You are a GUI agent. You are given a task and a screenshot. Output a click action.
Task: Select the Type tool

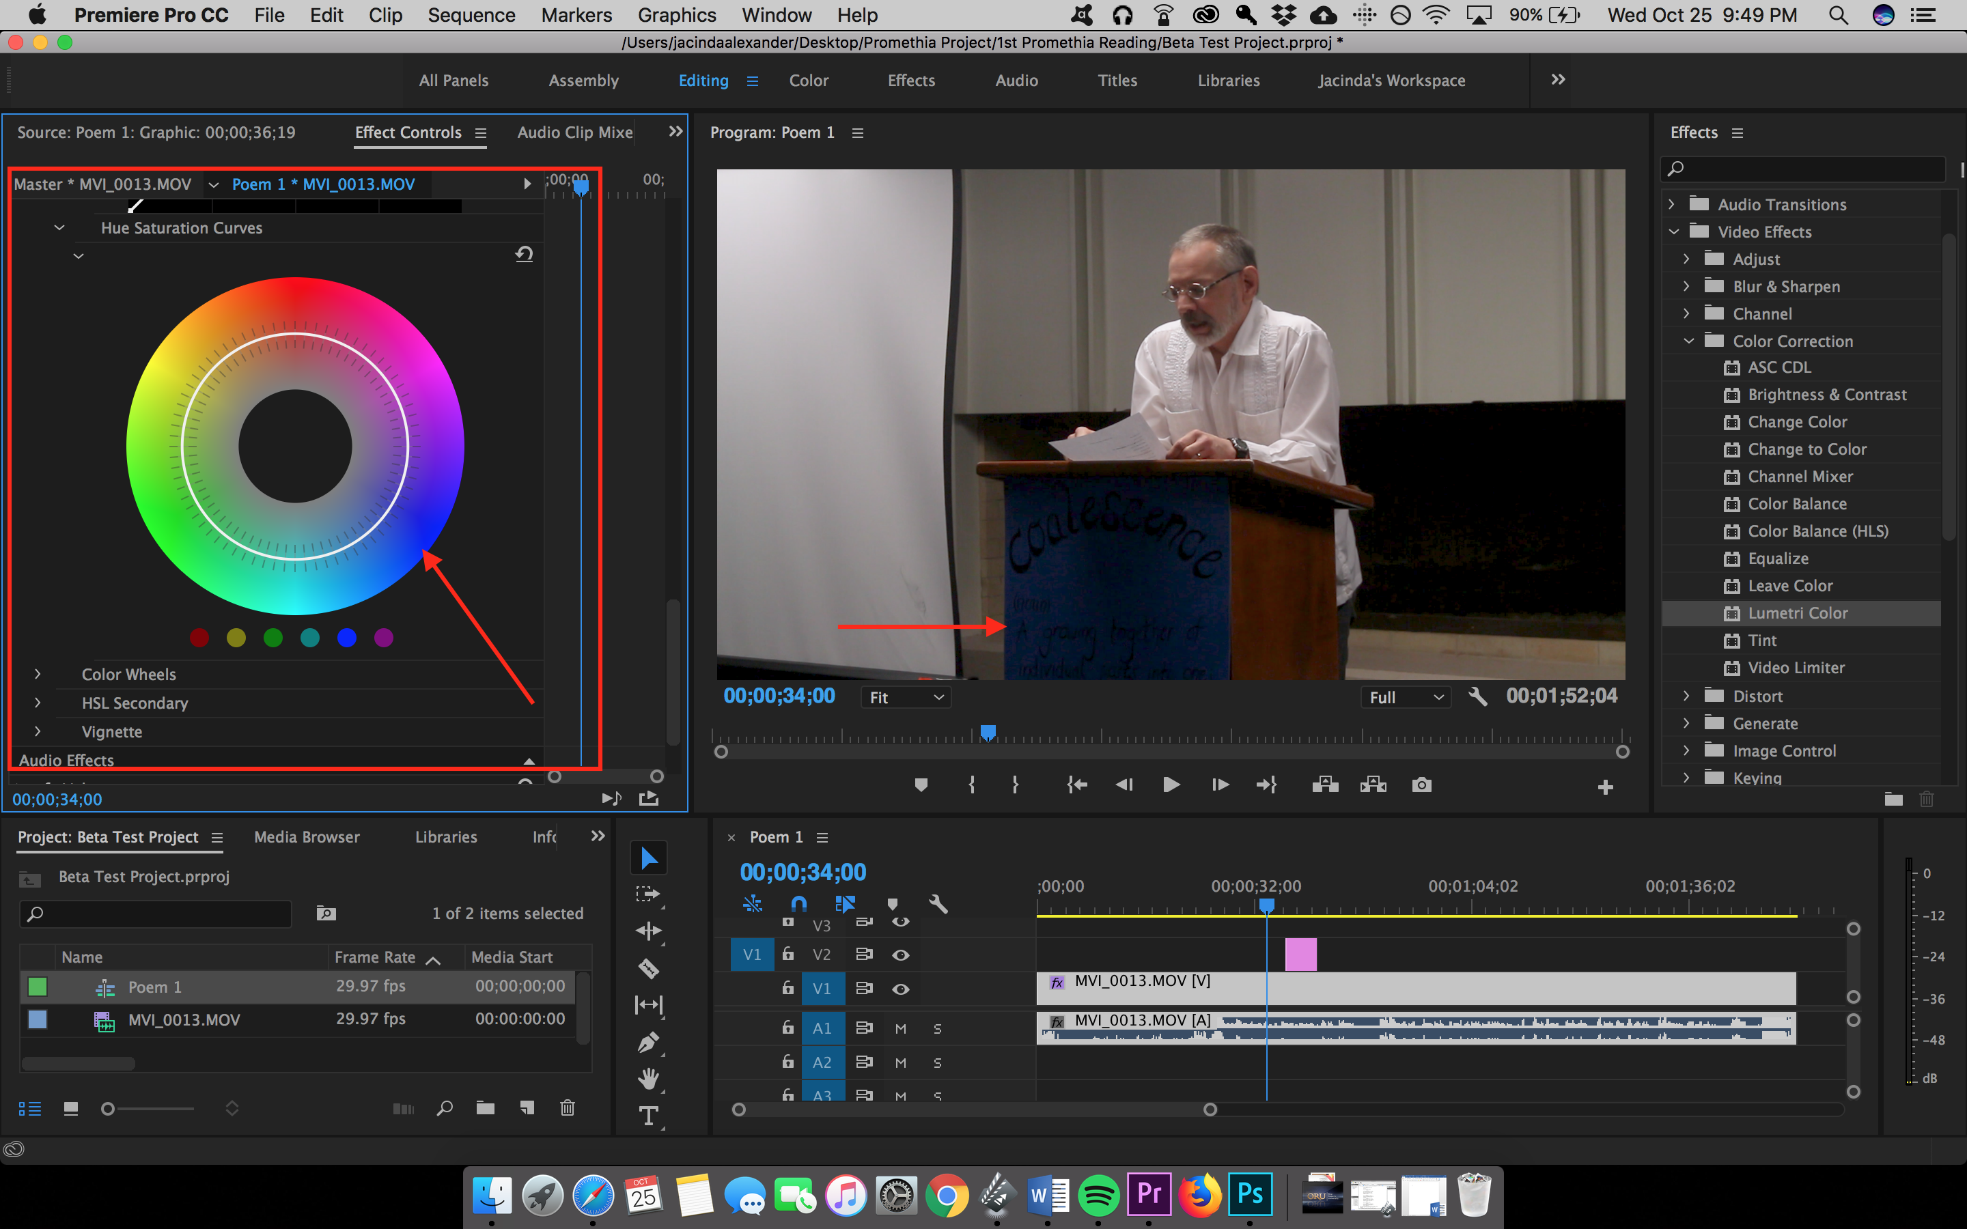647,1116
